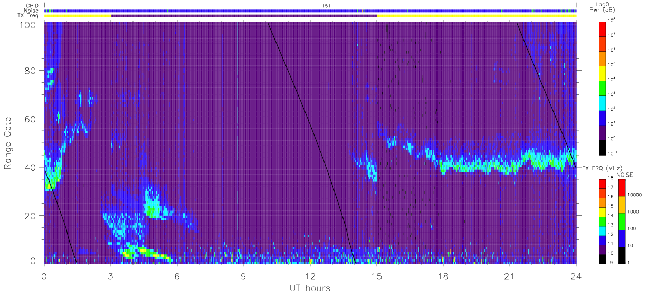Click the CPID value '151'
The width and height of the screenshot is (648, 299).
point(326,5)
